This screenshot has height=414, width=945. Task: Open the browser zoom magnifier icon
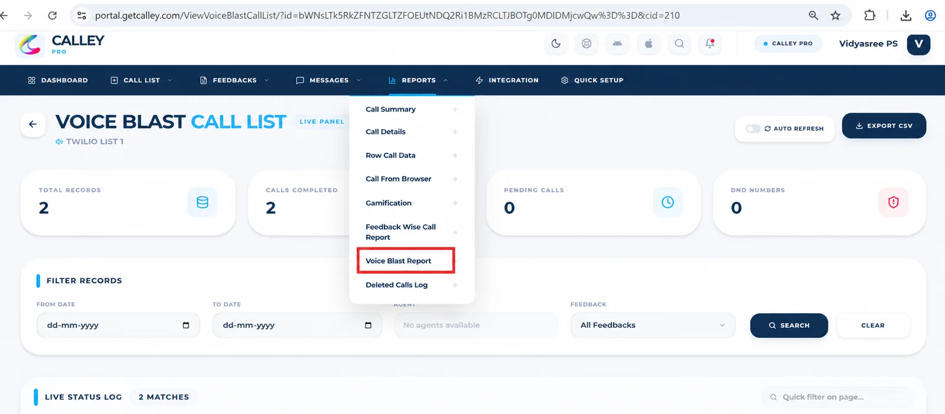coord(813,15)
